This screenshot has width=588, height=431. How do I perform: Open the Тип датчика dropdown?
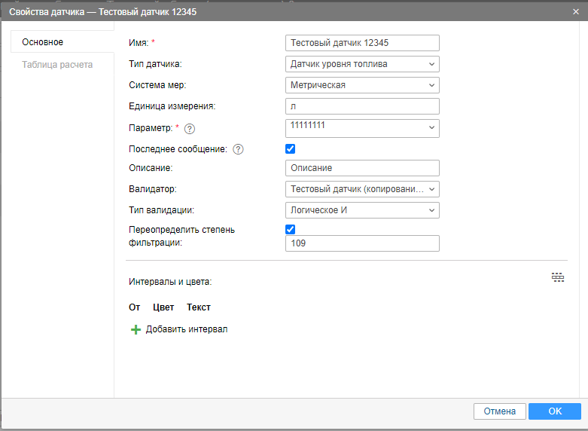pos(362,64)
